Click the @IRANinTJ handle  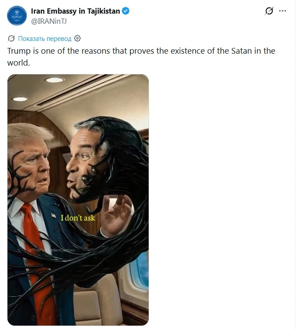[x=49, y=21]
